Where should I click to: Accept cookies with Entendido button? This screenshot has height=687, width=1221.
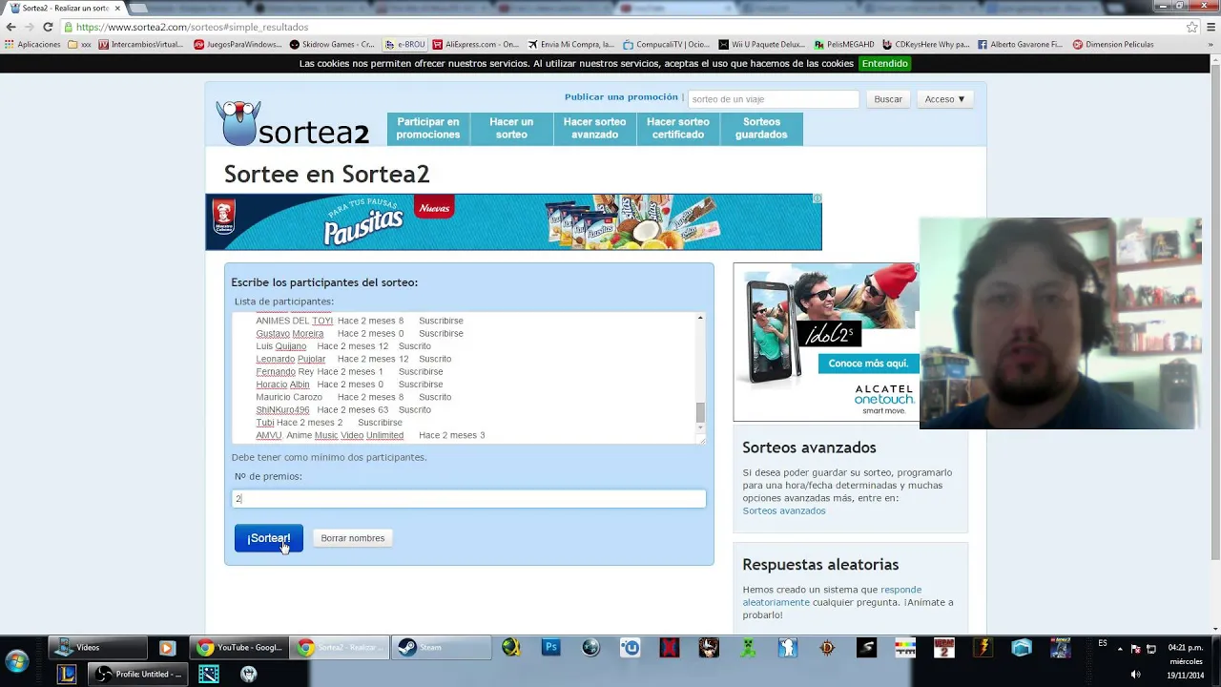884,64
